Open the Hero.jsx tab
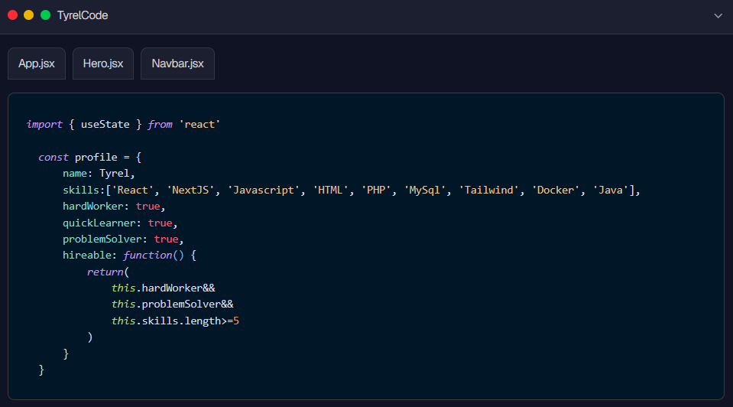733x407 pixels. [103, 63]
